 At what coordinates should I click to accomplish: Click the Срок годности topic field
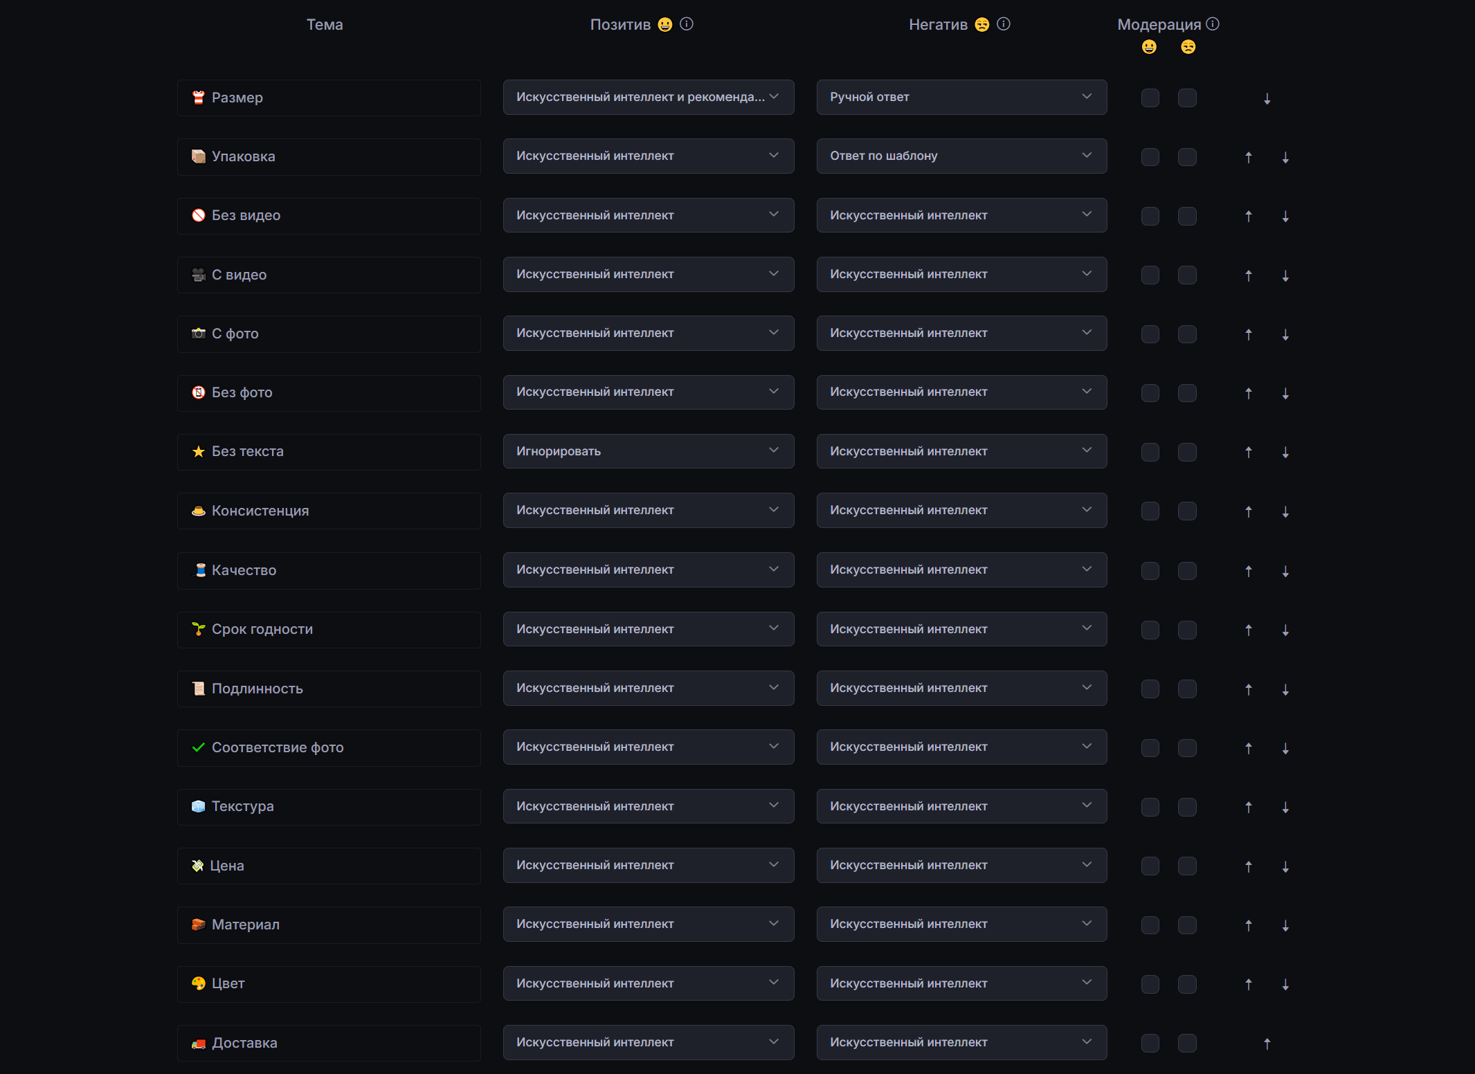tap(329, 630)
